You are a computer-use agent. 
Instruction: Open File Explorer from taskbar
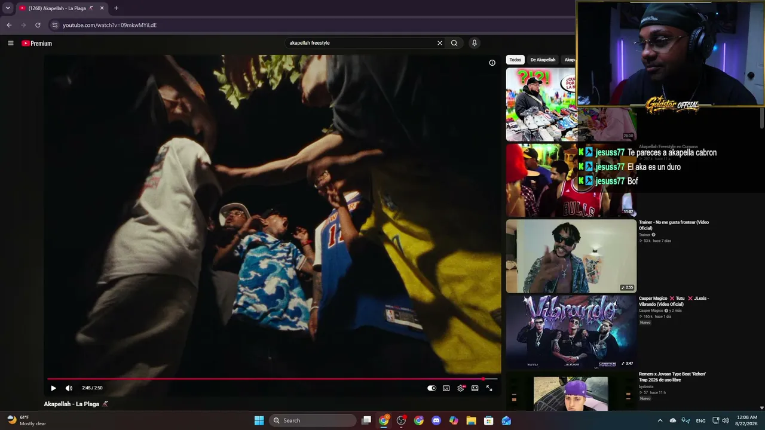tap(471, 420)
